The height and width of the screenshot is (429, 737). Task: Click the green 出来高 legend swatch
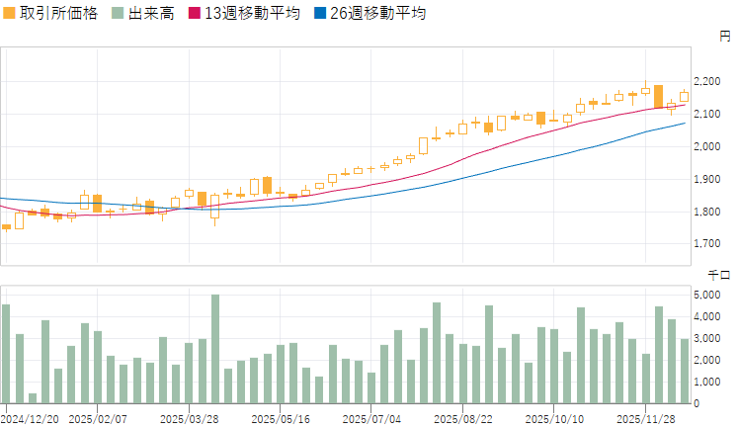pyautogui.click(x=119, y=14)
